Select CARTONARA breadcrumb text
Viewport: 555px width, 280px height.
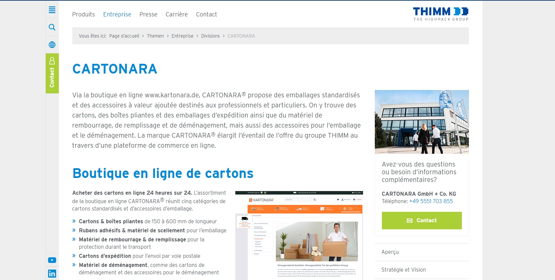(x=241, y=36)
